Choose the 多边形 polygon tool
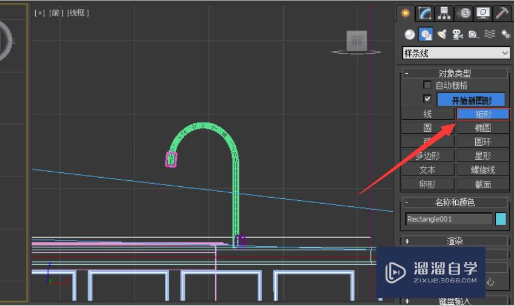This screenshot has width=514, height=306. point(427,156)
